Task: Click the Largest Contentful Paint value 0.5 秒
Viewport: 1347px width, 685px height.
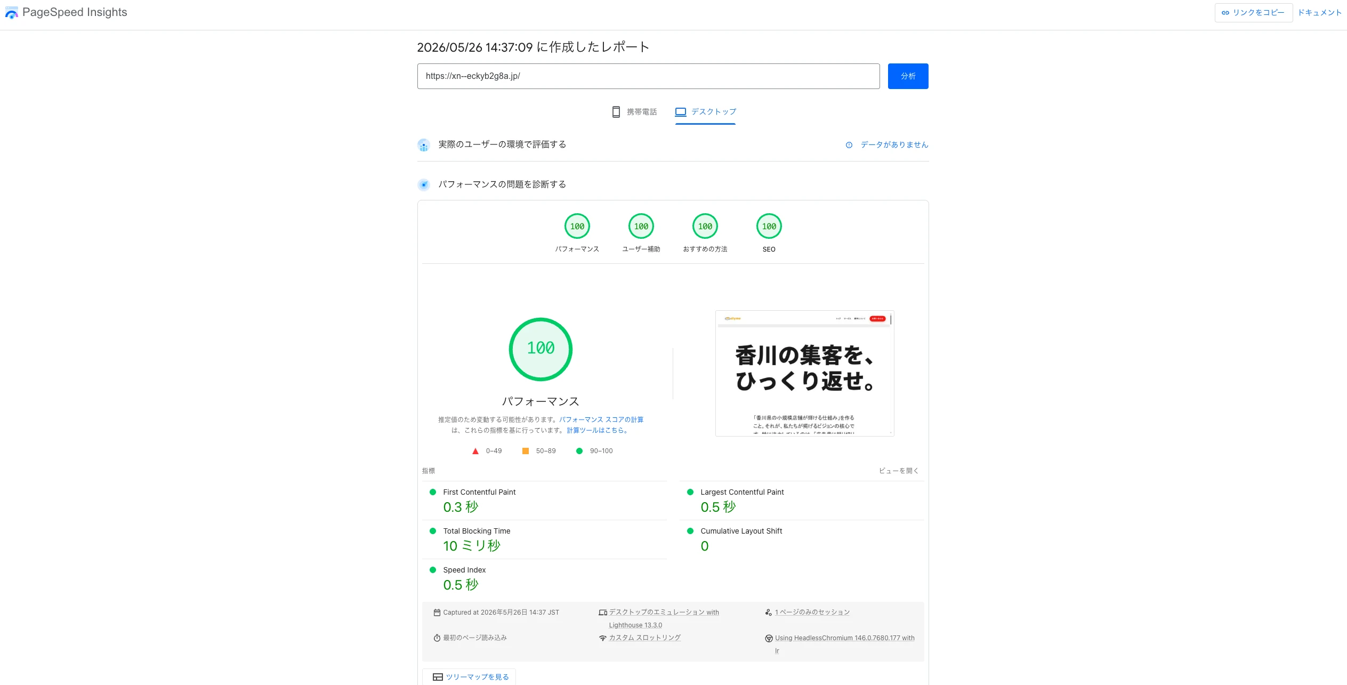Action: pyautogui.click(x=718, y=507)
